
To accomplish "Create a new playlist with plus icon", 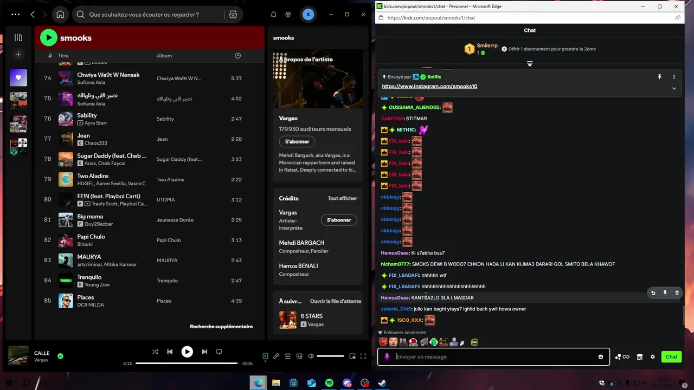I will coord(18,54).
